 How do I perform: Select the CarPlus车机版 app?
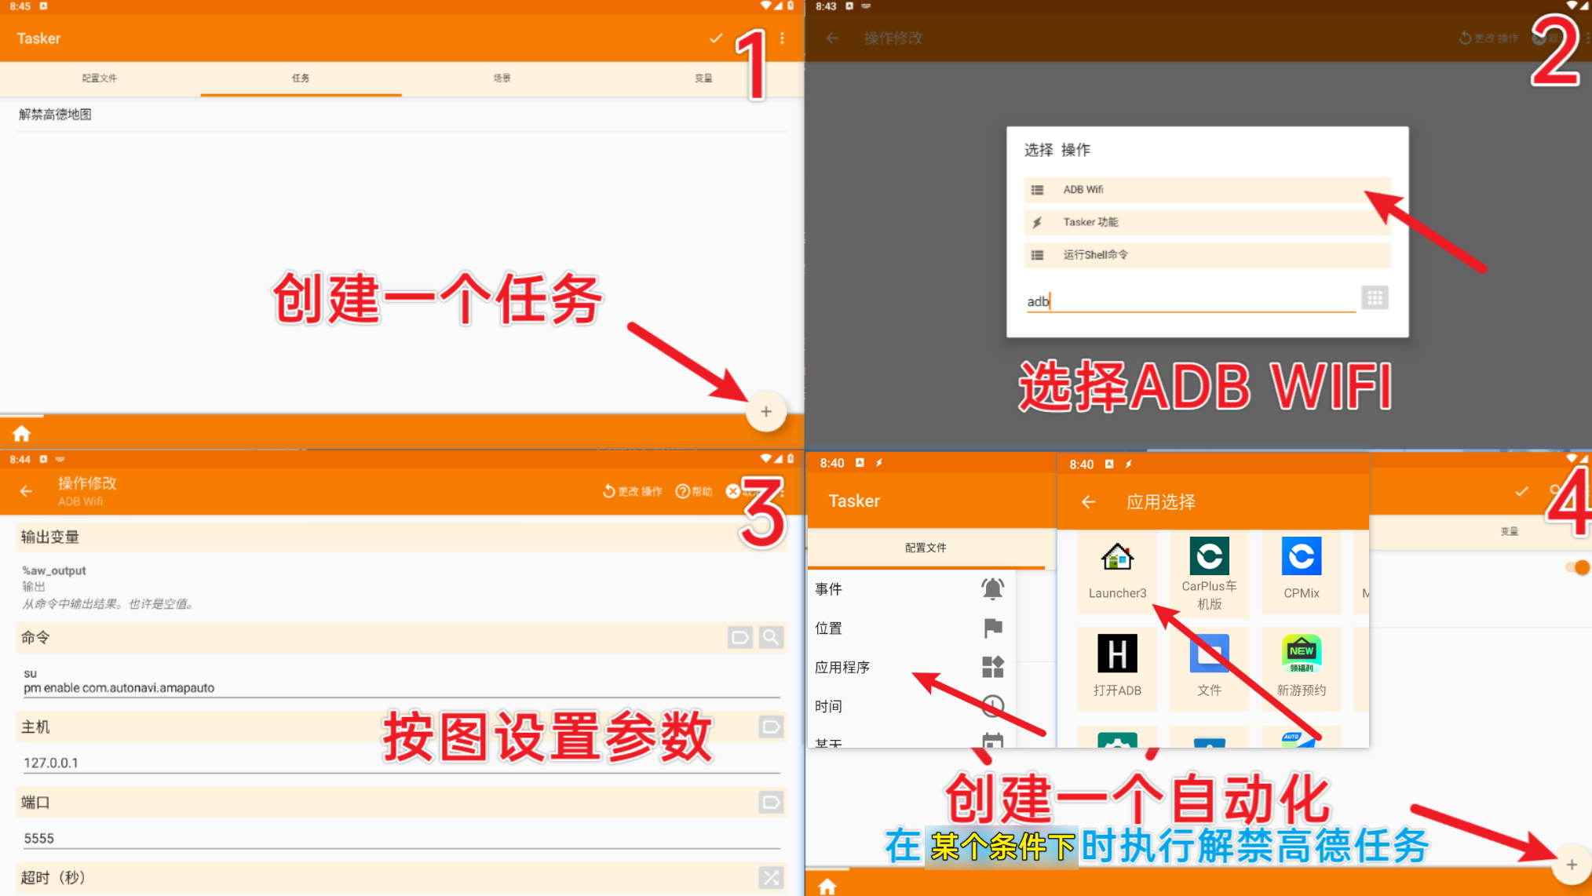(x=1209, y=574)
